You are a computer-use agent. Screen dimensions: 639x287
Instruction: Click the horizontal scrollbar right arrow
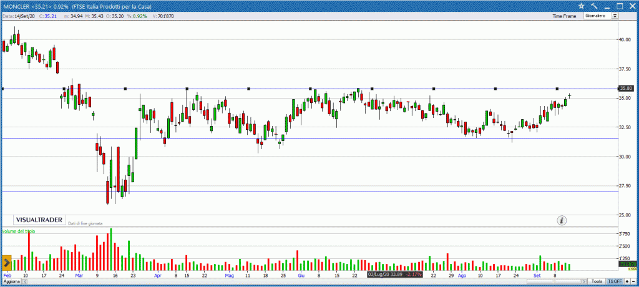coord(584,281)
